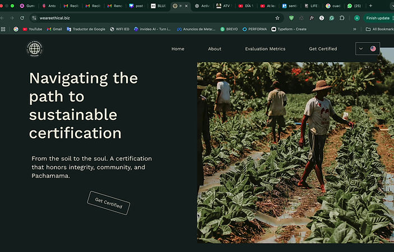Open Get Certified in the navigation bar

point(323,49)
